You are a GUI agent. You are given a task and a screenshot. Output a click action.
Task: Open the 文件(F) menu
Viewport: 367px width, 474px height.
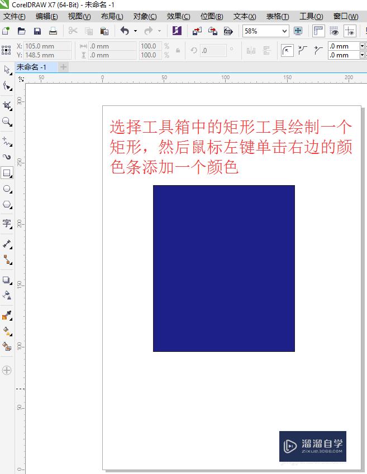(14, 16)
